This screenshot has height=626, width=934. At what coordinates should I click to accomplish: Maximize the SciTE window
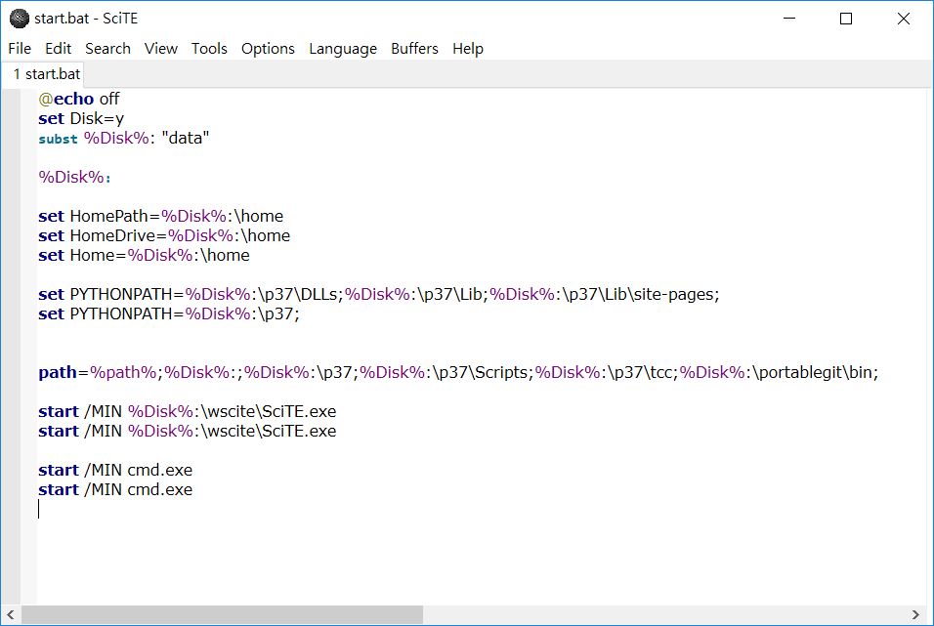[x=846, y=19]
